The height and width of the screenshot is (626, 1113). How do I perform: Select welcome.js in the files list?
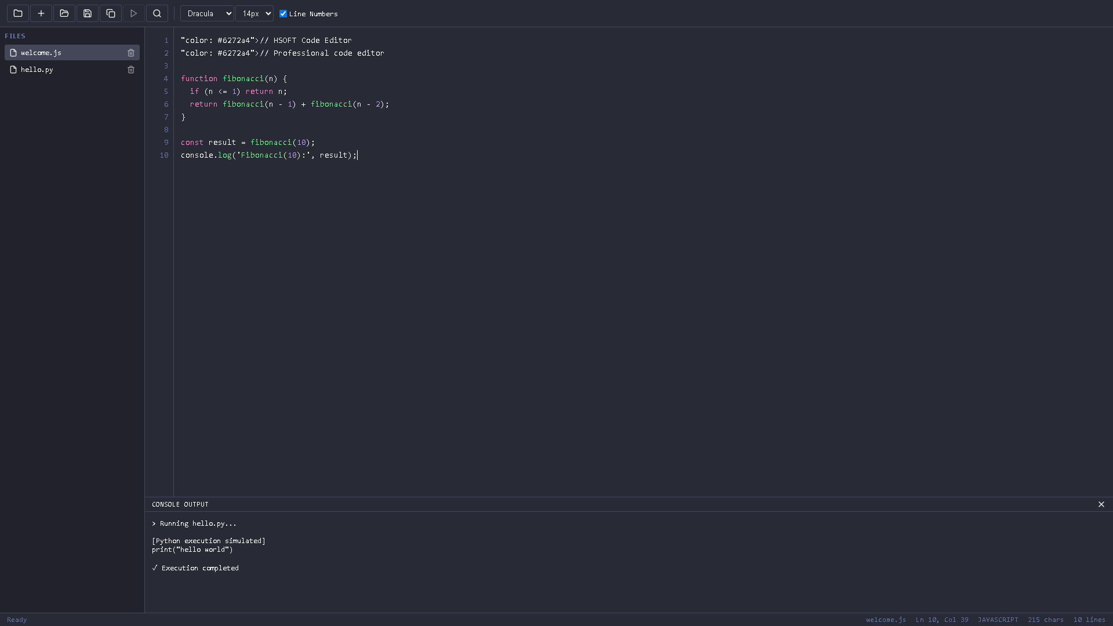click(41, 53)
